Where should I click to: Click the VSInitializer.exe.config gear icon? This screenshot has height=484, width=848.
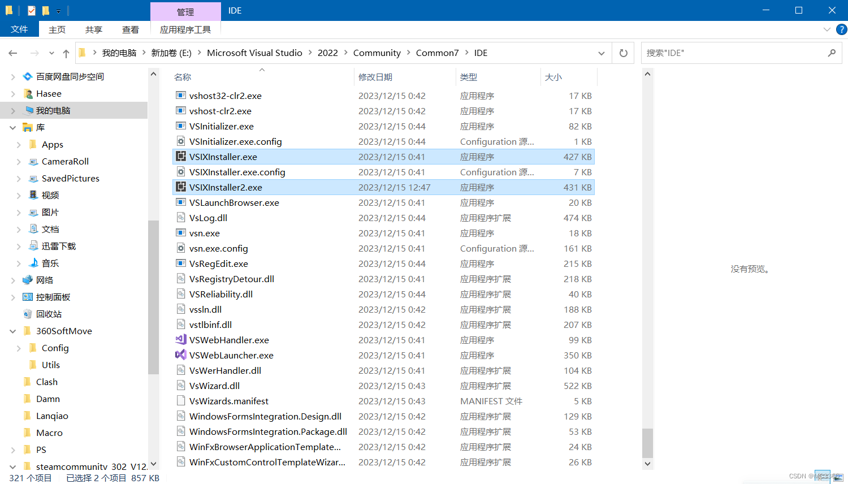[x=181, y=141]
